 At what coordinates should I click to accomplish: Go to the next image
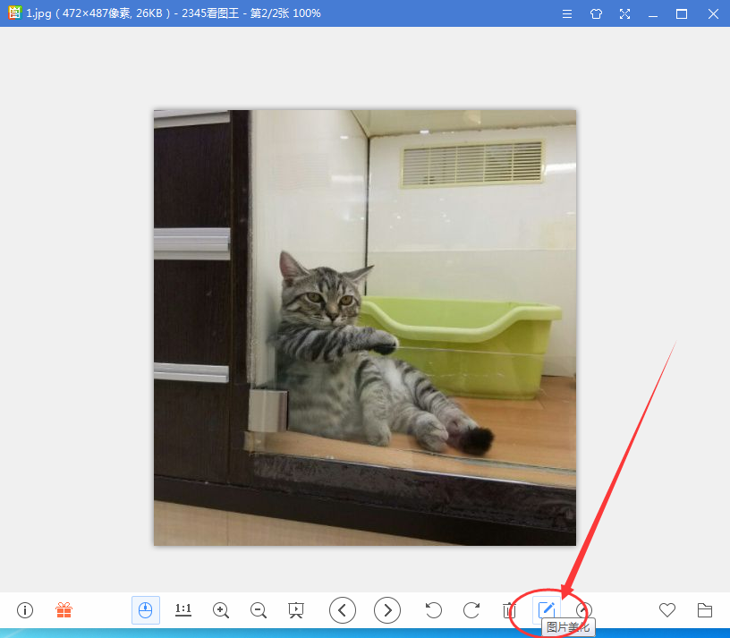pos(387,610)
